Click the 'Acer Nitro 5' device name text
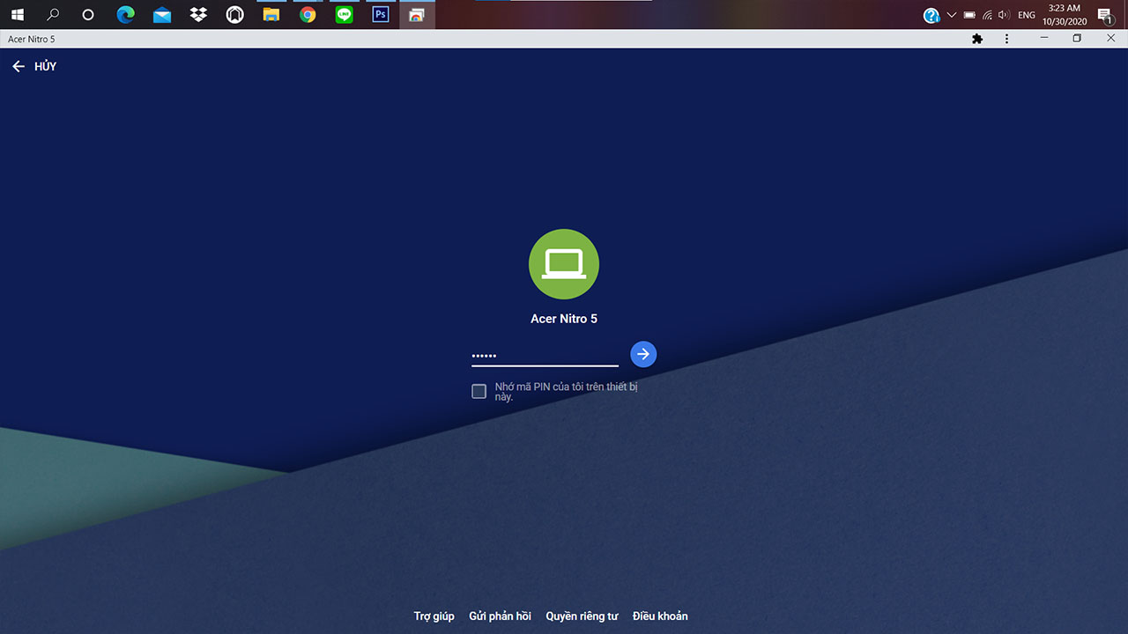The image size is (1128, 634). (564, 319)
